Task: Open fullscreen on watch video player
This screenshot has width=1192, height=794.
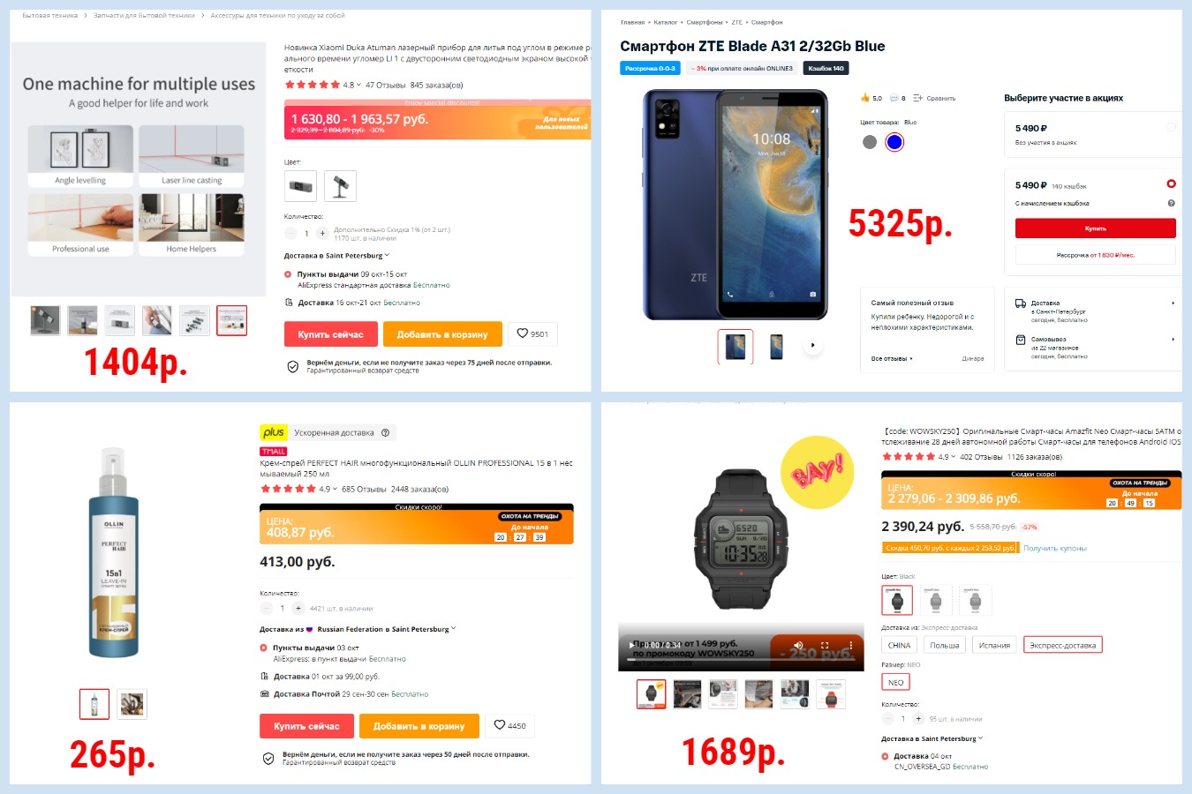Action: click(x=825, y=645)
